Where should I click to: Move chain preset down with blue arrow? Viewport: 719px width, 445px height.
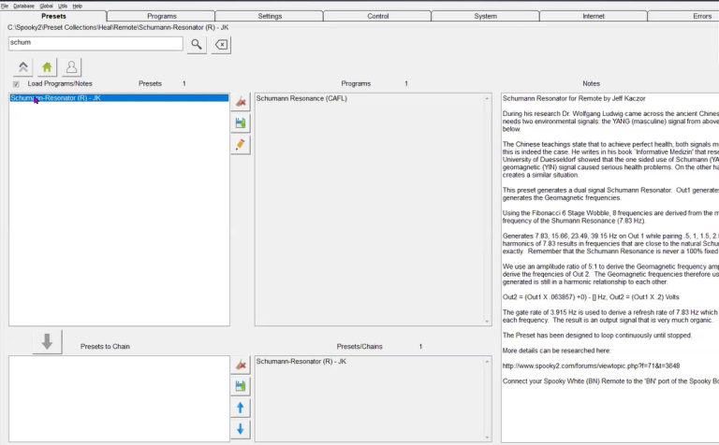tap(241, 429)
